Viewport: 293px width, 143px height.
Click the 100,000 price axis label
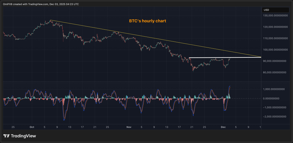coord(274,50)
